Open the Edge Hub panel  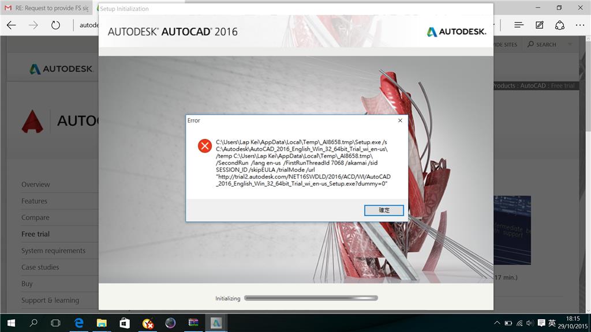click(519, 25)
